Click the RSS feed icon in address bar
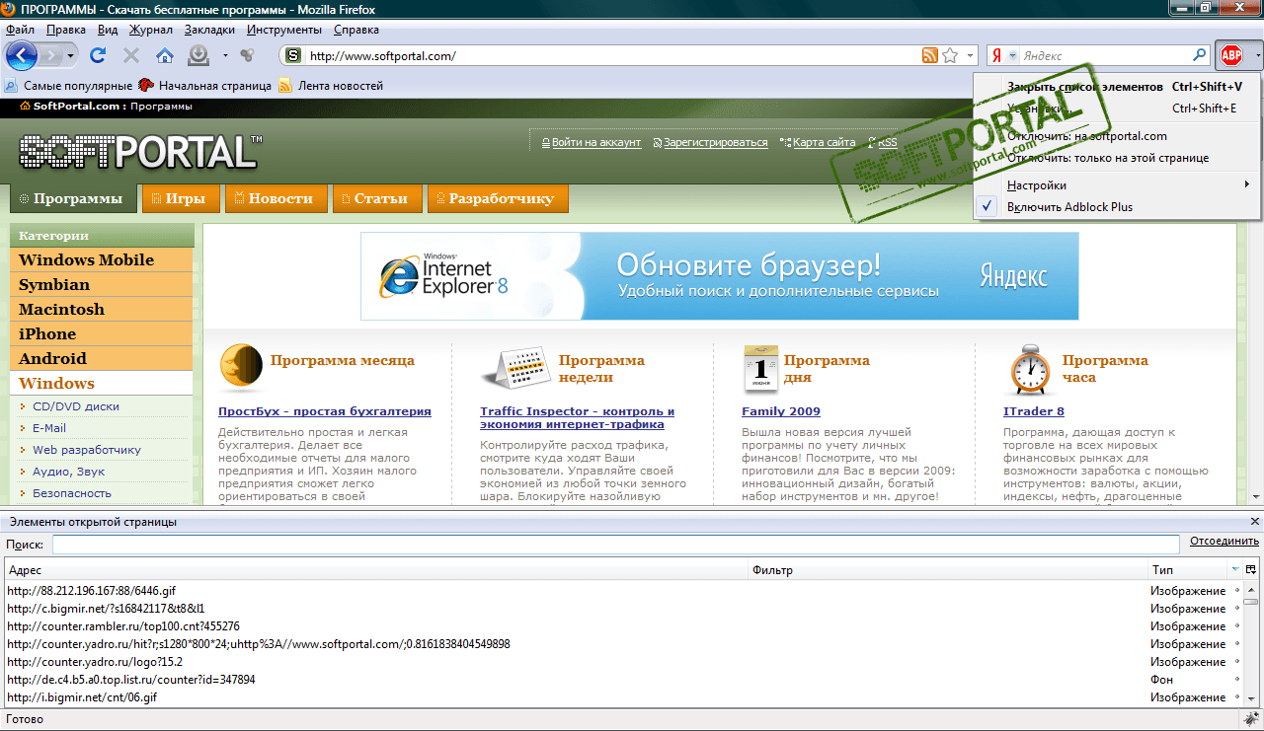Image resolution: width=1264 pixels, height=731 pixels. click(x=929, y=55)
